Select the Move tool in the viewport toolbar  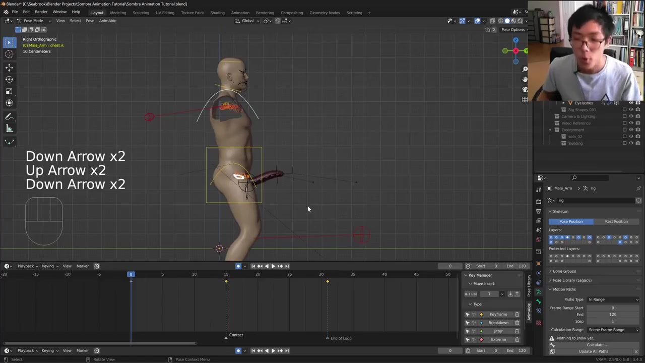coord(9,67)
